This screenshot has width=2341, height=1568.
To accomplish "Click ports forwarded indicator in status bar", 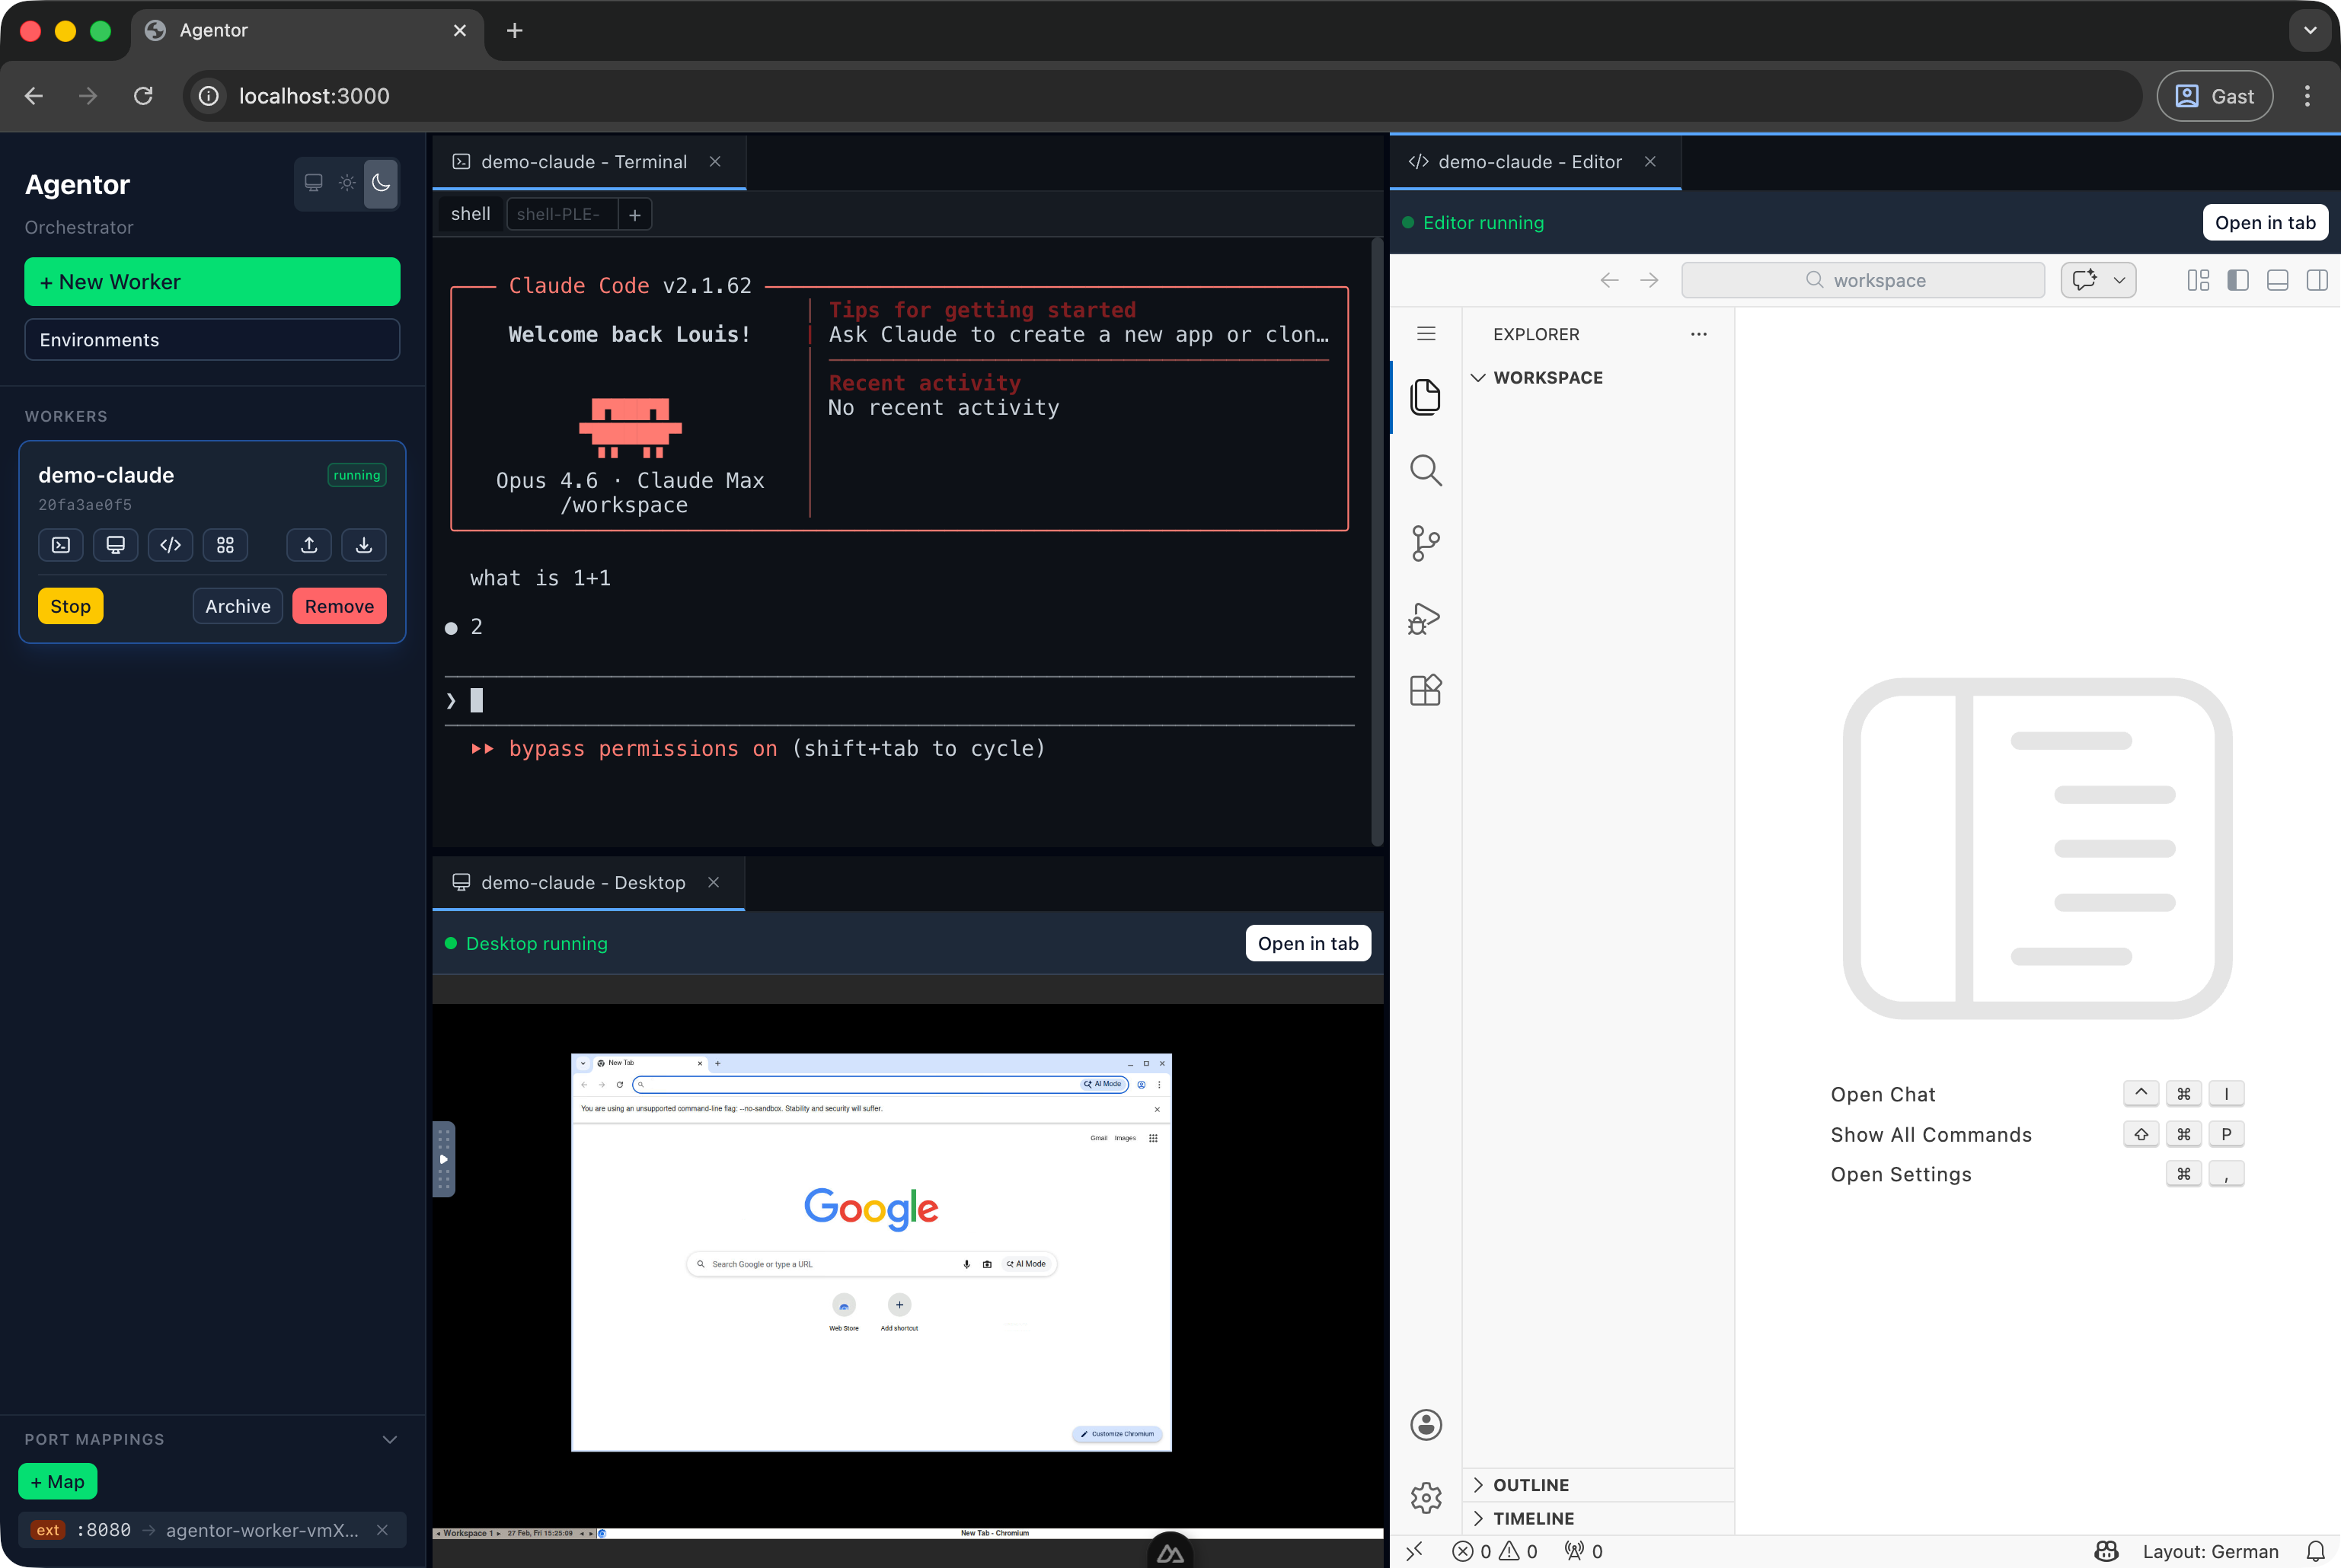I will 1584,1551.
